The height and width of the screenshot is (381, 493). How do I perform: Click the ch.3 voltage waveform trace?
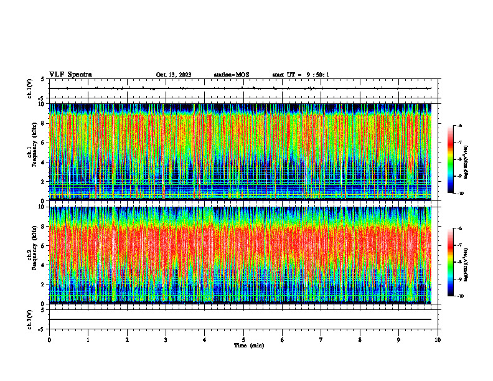240,319
